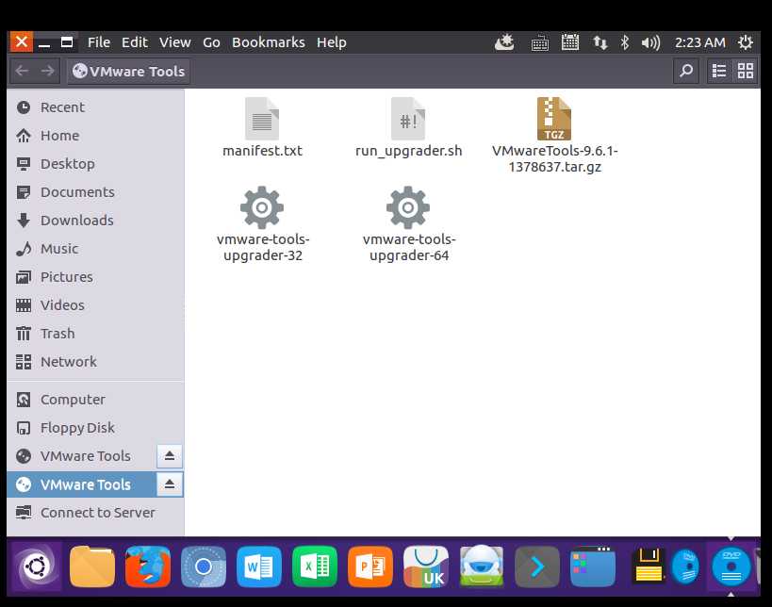Click the active DVD disc dock icon

click(x=731, y=566)
